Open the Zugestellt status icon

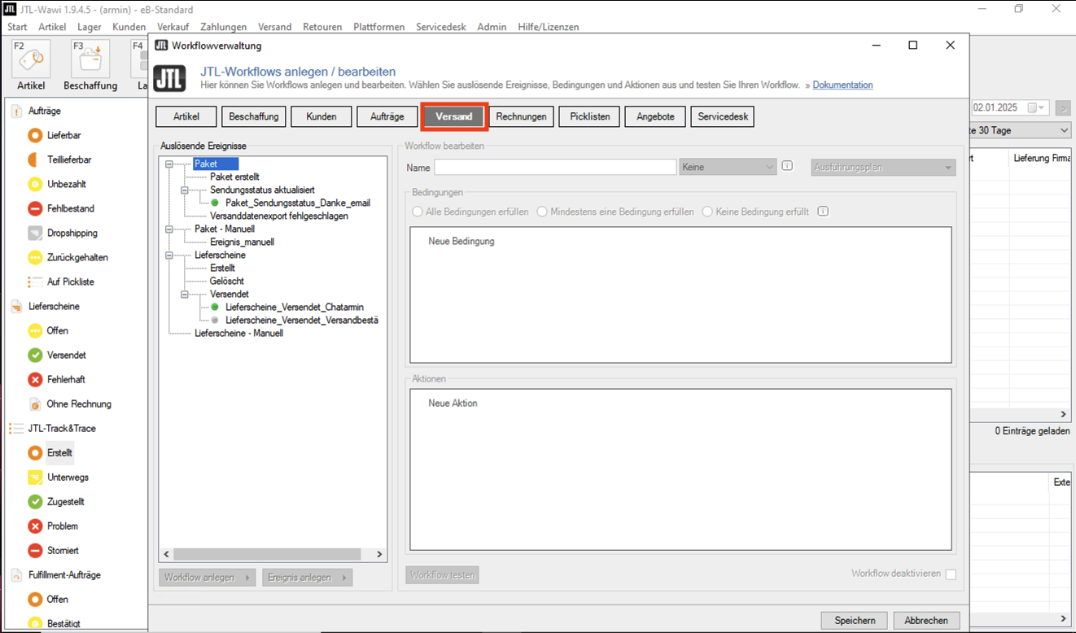(35, 502)
